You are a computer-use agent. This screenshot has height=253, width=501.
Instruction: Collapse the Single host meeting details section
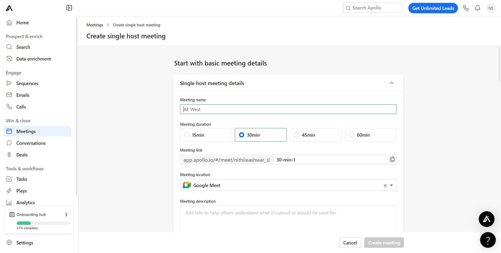coord(391,83)
